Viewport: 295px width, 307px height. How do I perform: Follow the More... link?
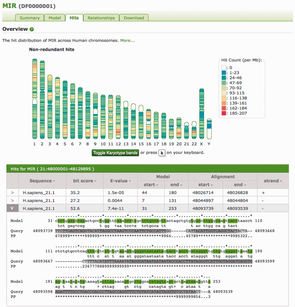(x=127, y=40)
